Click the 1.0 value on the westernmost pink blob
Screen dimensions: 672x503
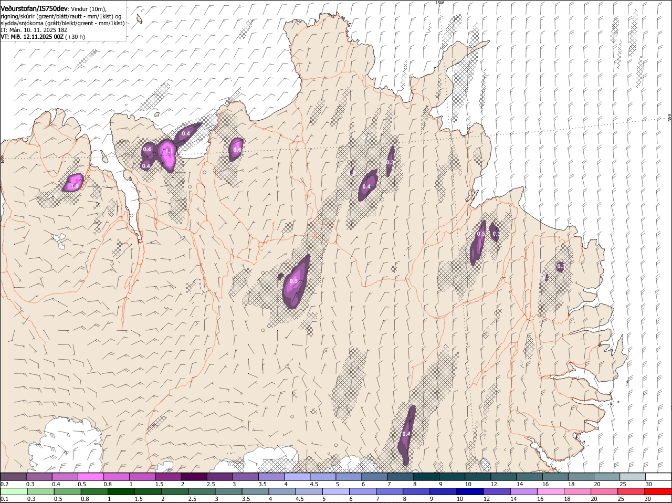(75, 186)
